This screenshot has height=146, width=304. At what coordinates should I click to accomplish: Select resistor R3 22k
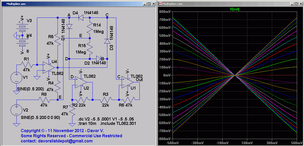(x=106, y=100)
